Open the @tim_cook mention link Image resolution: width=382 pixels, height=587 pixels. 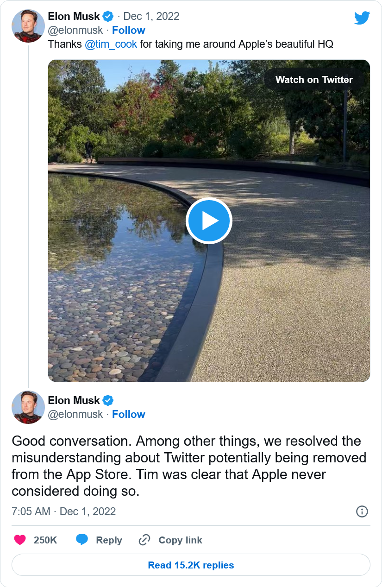(x=111, y=44)
